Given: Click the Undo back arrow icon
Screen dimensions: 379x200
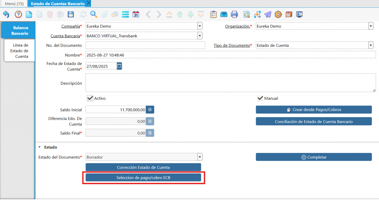Looking at the screenshot, I should click(6, 14).
